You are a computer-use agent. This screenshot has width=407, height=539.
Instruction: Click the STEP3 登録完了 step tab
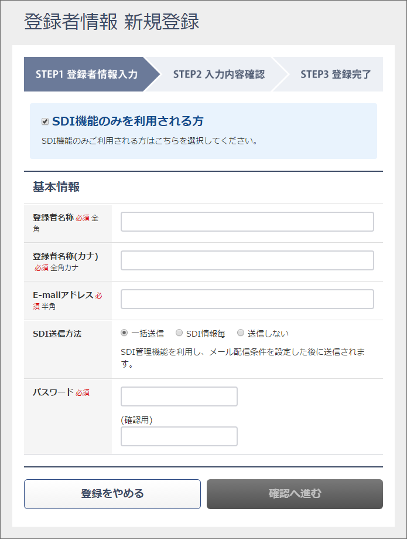336,74
